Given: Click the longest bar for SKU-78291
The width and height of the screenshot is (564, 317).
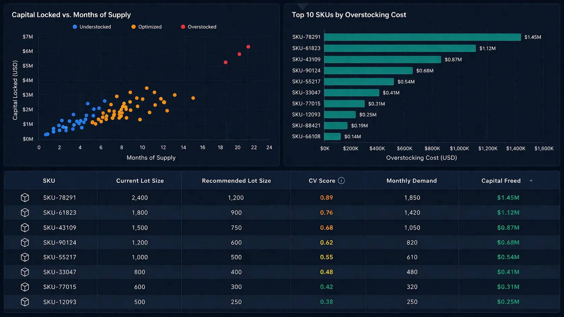Looking at the screenshot, I should click(x=422, y=37).
